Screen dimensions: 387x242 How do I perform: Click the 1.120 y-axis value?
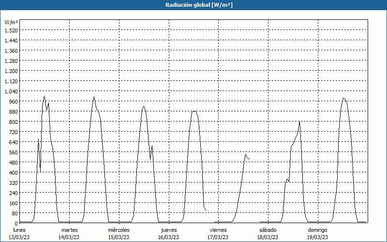(11, 81)
